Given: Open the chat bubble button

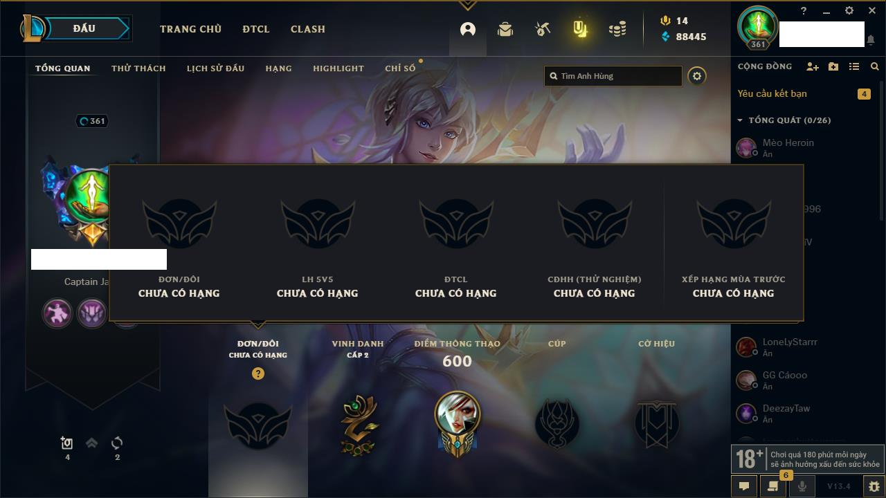Looking at the screenshot, I should (x=744, y=486).
